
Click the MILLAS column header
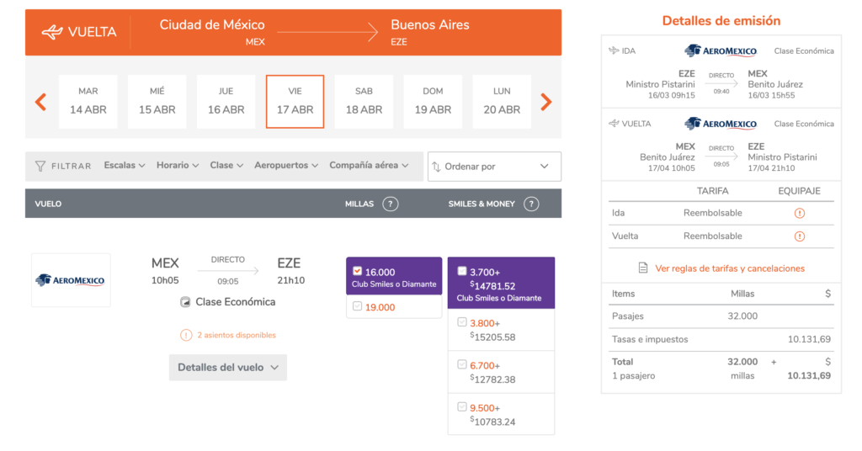tap(359, 204)
